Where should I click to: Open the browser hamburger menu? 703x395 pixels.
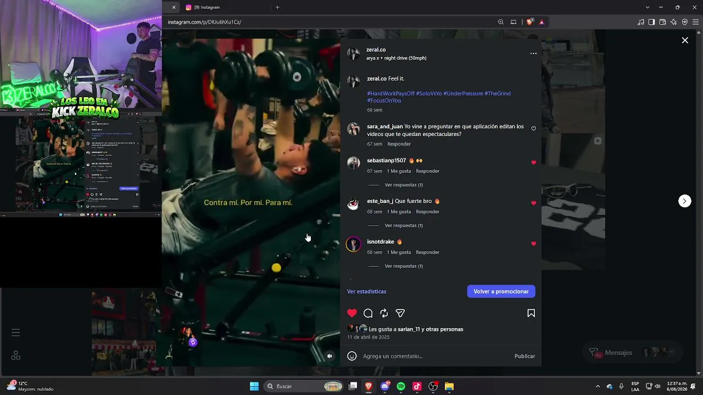[696, 22]
